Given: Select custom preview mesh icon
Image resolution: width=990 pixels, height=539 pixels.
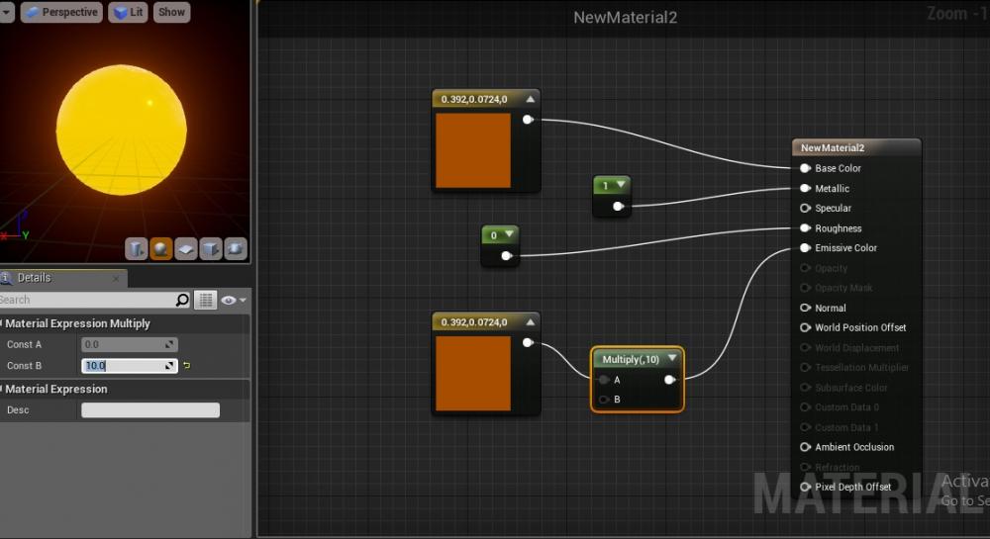Looking at the screenshot, I should click(235, 249).
